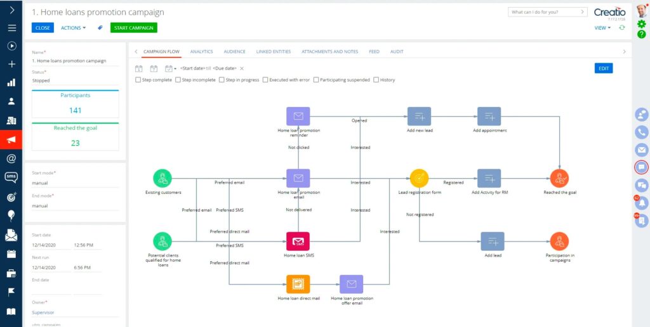Open notifications bell with 62 badge
Viewport: 650px width, 327px height.
coord(642,203)
